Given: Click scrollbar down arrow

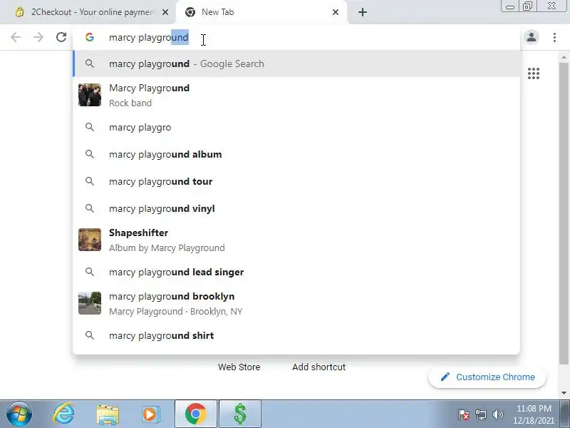Looking at the screenshot, I should 564,393.
